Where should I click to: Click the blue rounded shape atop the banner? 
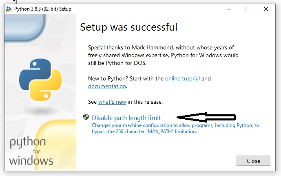24,27
